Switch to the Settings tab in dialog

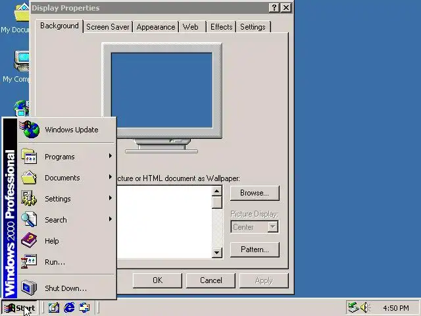[253, 27]
